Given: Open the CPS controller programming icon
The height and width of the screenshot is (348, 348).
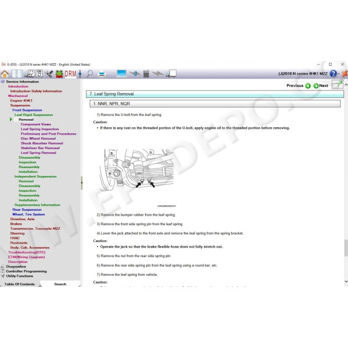Looking at the screenshot, I should point(39,74).
